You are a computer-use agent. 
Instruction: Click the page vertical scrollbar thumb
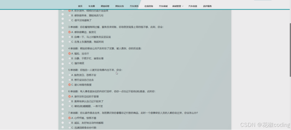[x=290, y=50]
